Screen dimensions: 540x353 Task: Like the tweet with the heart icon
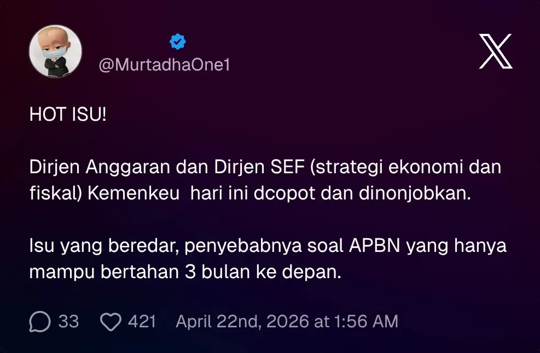tap(111, 321)
